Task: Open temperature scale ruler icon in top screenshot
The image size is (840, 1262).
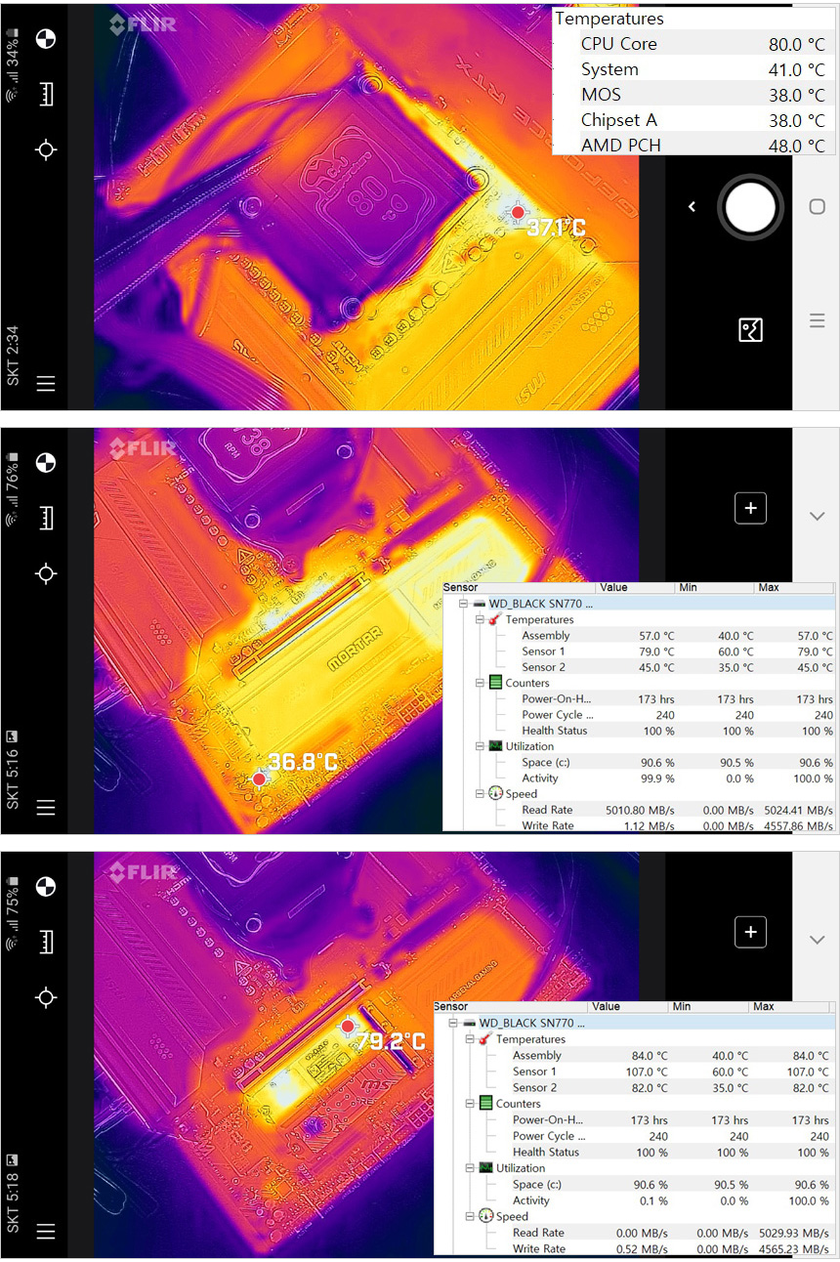Action: click(x=45, y=95)
